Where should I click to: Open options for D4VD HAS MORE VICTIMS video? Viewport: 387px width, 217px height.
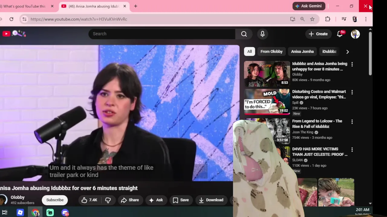(x=352, y=149)
